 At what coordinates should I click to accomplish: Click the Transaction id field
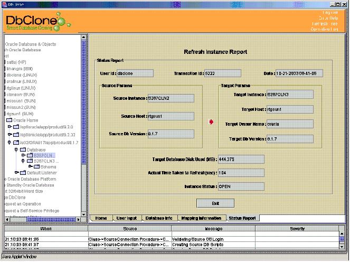[x=223, y=73]
